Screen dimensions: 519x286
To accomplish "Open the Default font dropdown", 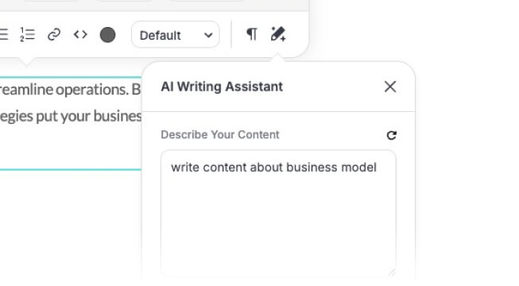I will click(176, 35).
